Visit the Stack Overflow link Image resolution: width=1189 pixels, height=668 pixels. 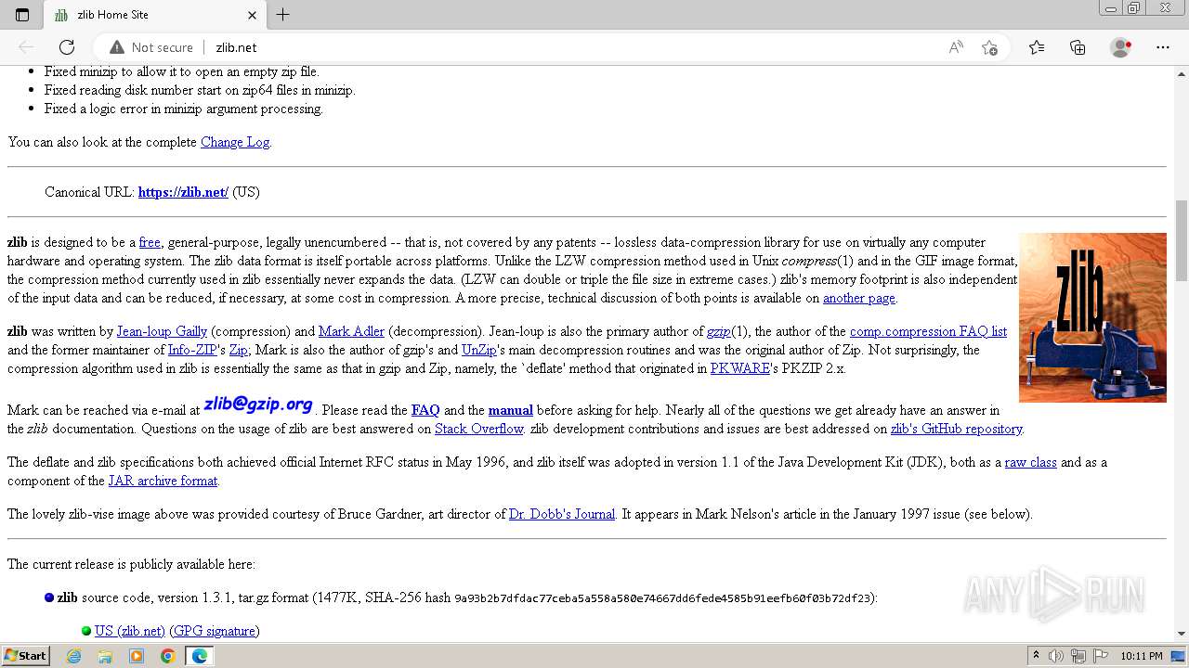click(479, 429)
